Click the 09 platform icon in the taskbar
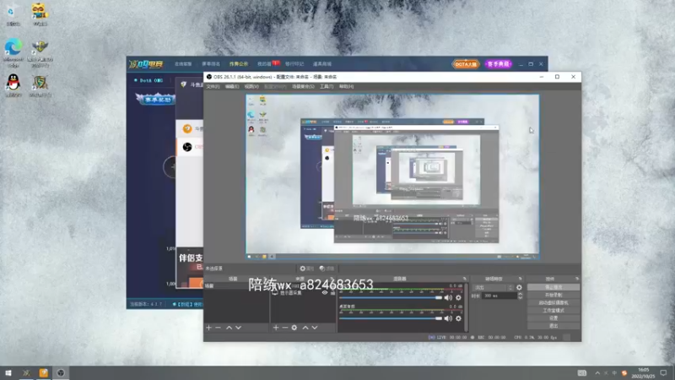This screenshot has width=675, height=380. click(26, 372)
